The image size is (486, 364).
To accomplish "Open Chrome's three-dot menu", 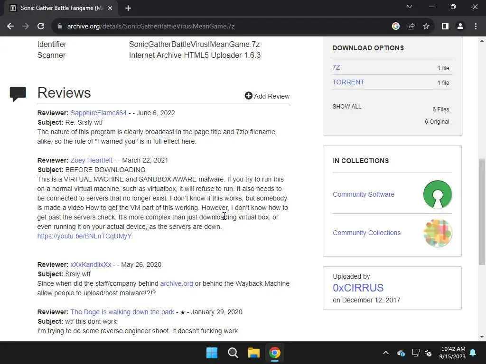I will (476, 27).
